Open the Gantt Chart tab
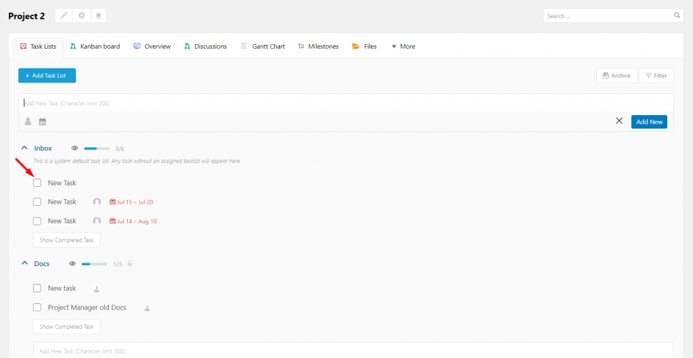 pyautogui.click(x=263, y=47)
